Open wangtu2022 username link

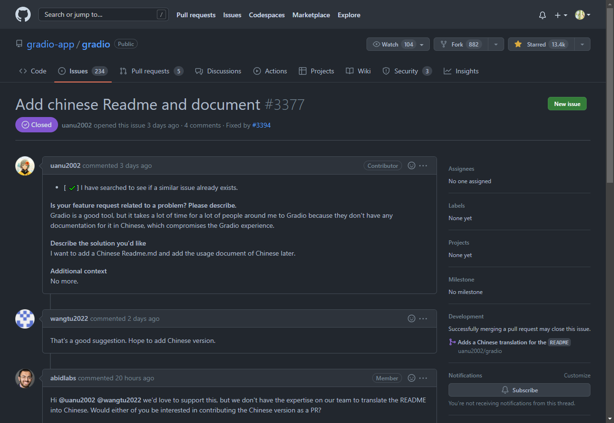[69, 318]
